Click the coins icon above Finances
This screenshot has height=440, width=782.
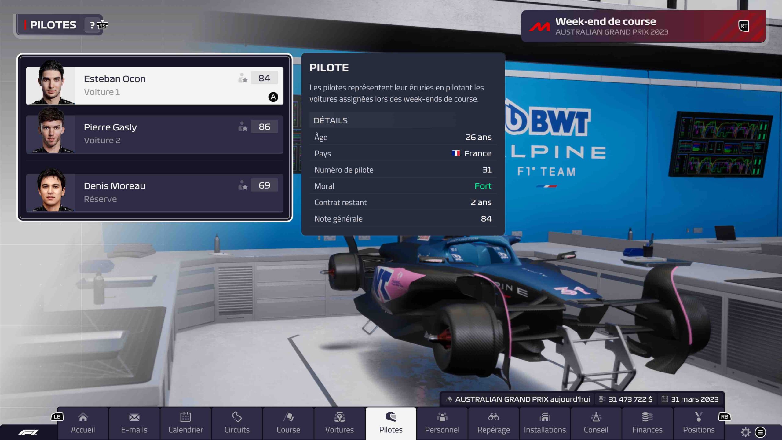(647, 417)
